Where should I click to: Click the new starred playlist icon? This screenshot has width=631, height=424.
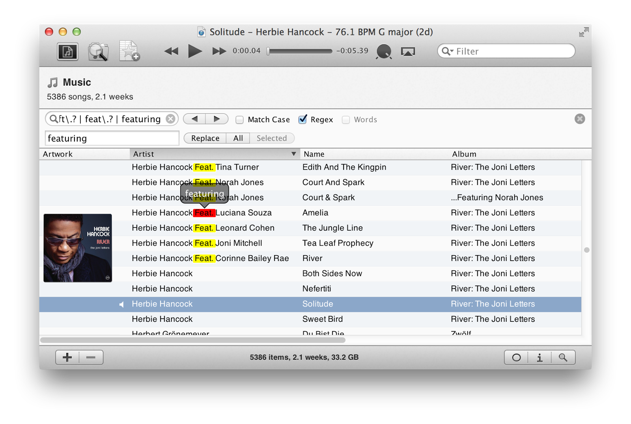(129, 51)
